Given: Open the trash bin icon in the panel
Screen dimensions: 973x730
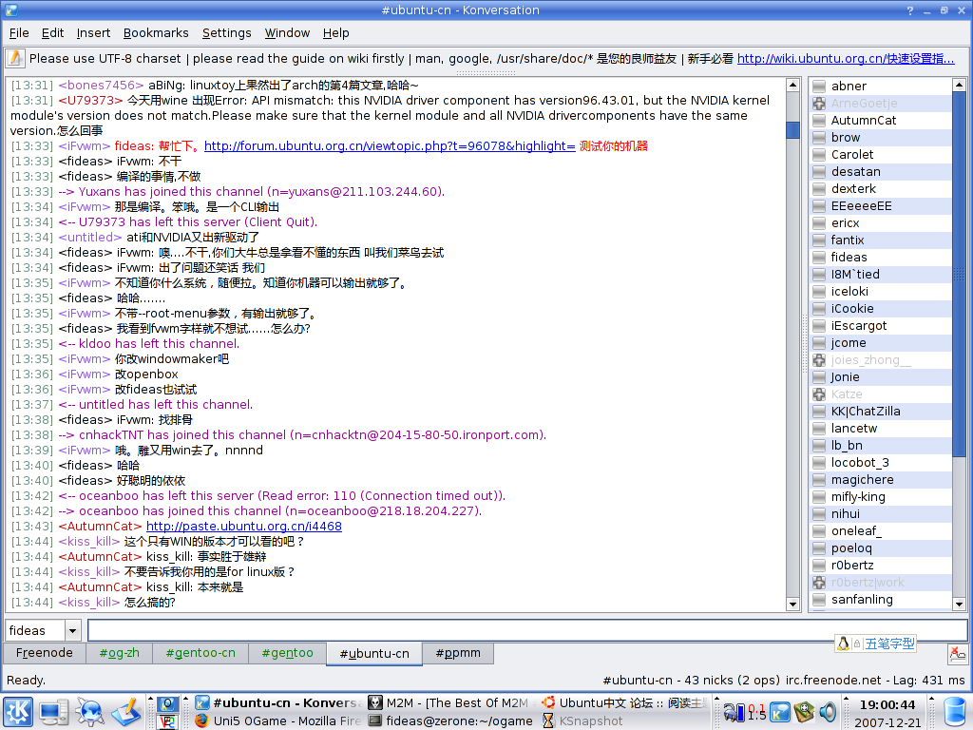Looking at the screenshot, I should pos(956,711).
